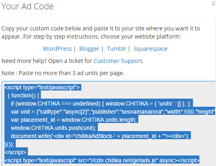This screenshot has width=216, height=166.
Task: Open the Customer Support ticket link
Action: (118, 61)
